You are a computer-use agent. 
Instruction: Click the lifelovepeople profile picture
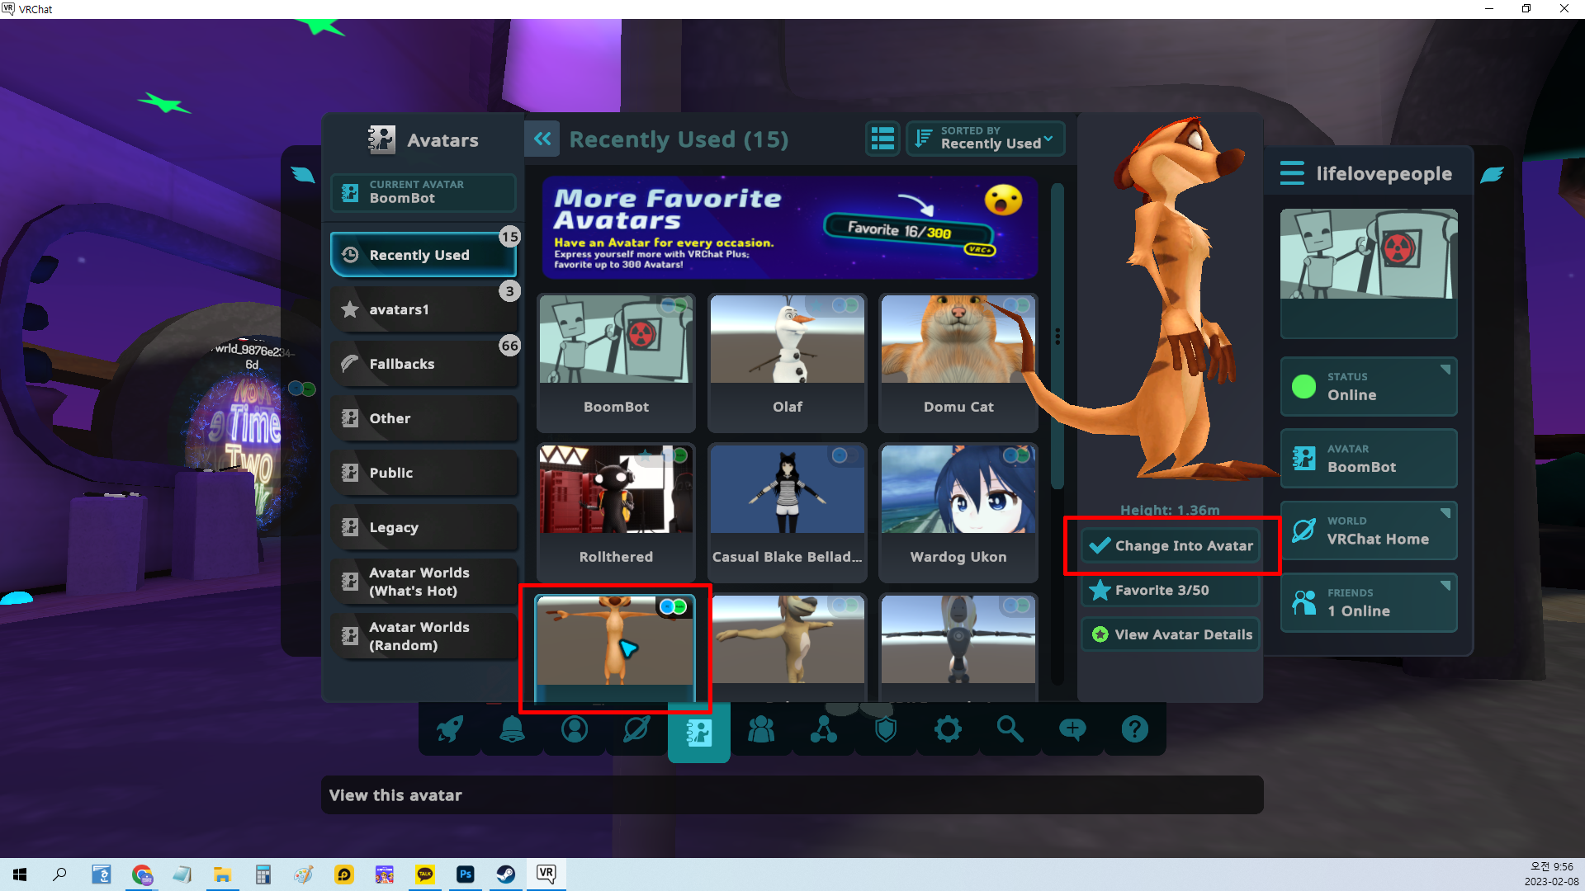point(1369,254)
